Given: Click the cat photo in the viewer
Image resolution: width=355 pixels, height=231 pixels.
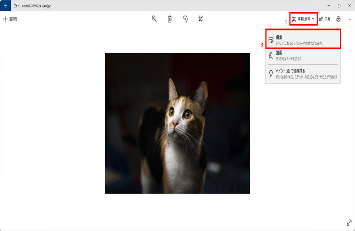Looking at the screenshot, I should pos(177,123).
